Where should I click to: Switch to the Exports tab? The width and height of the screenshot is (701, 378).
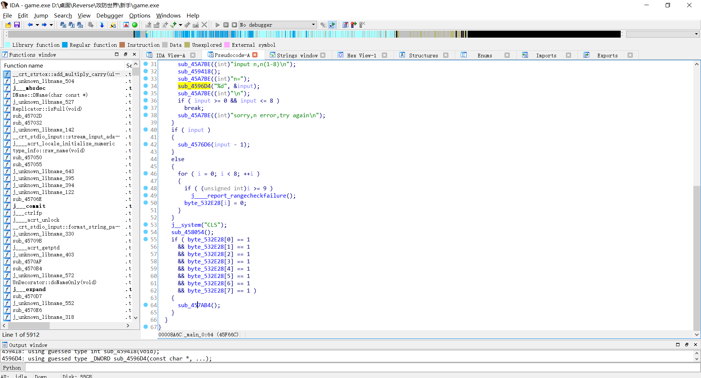(x=608, y=56)
